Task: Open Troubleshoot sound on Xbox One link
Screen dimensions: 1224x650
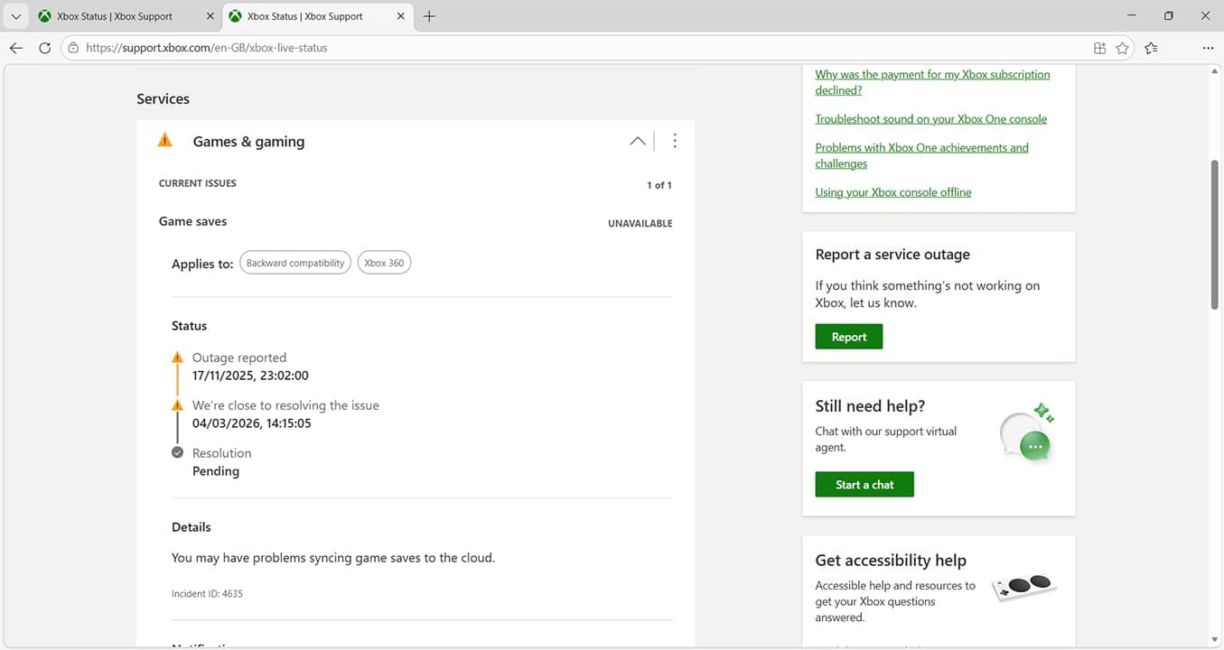Action: tap(930, 119)
